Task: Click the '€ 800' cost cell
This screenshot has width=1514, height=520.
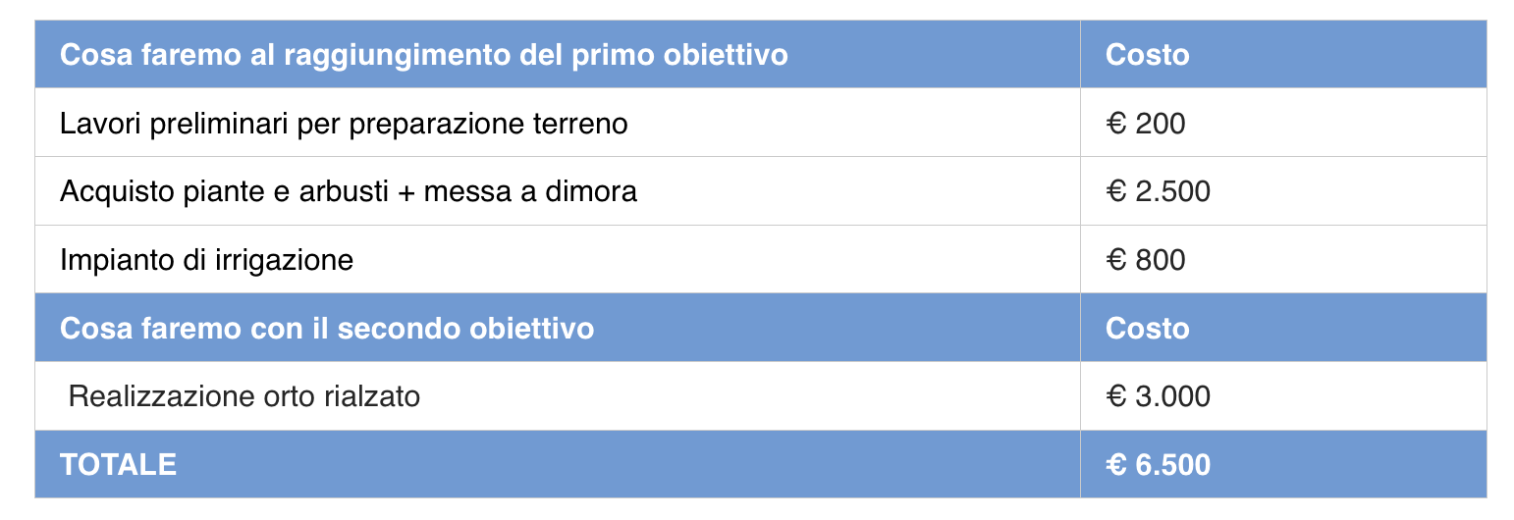Action: tap(1145, 260)
